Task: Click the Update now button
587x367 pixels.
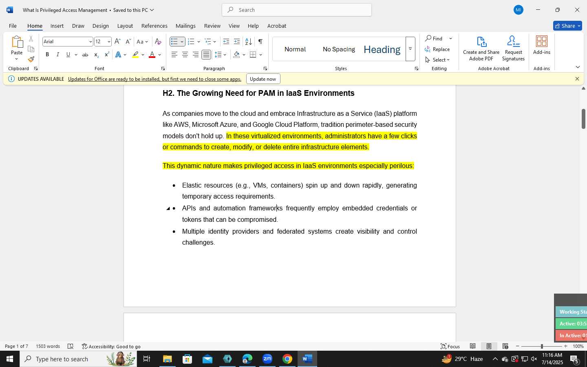Action: coord(263,79)
